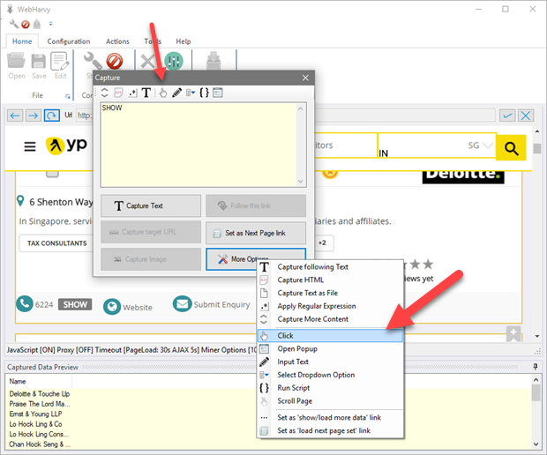
Task: Click the large T Capture Text toolbar icon
Action: tap(146, 93)
